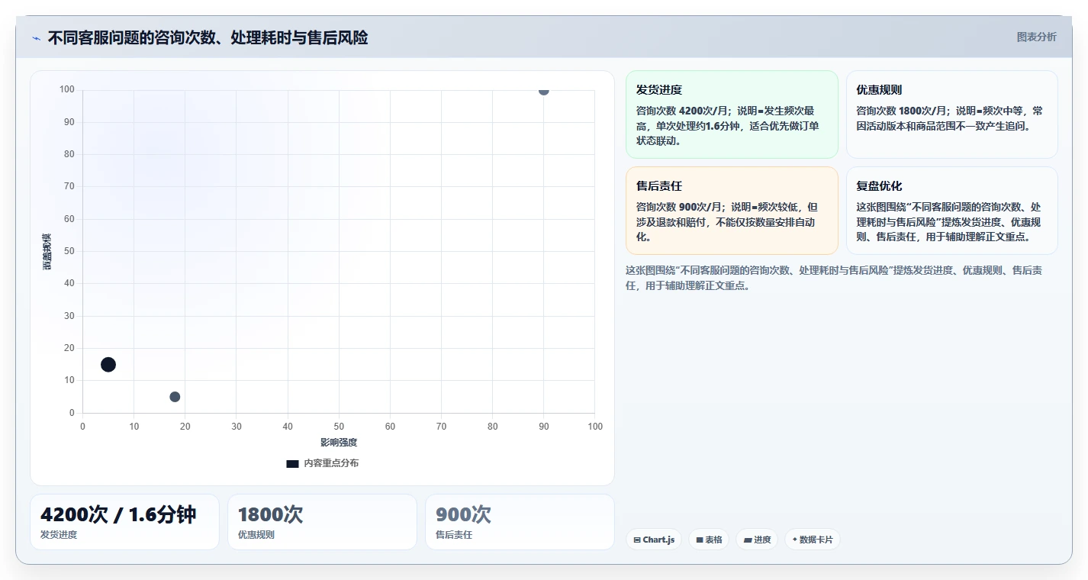The height and width of the screenshot is (580, 1088).
Task: Click the icon inside the 进度 tag
Action: click(x=748, y=540)
